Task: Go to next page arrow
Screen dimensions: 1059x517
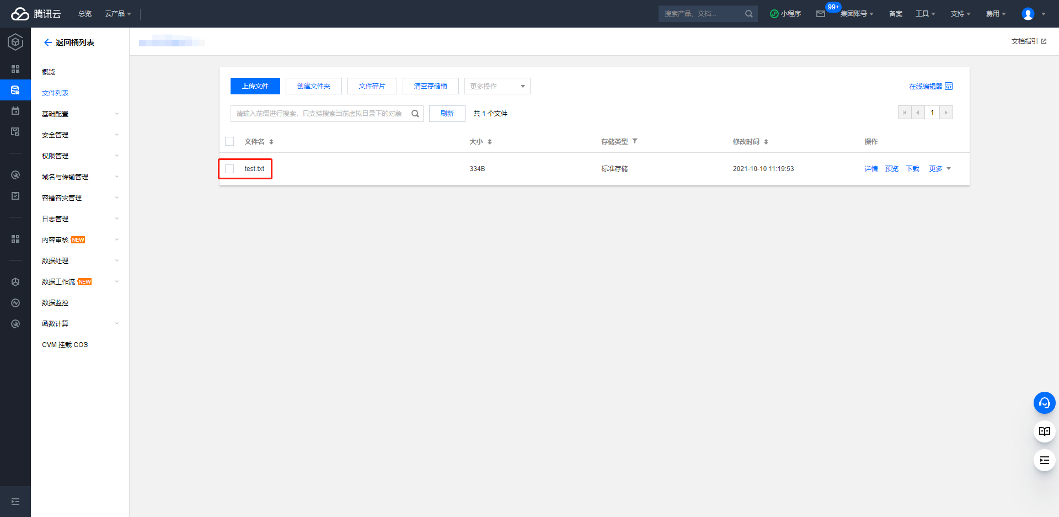Action: click(x=946, y=113)
